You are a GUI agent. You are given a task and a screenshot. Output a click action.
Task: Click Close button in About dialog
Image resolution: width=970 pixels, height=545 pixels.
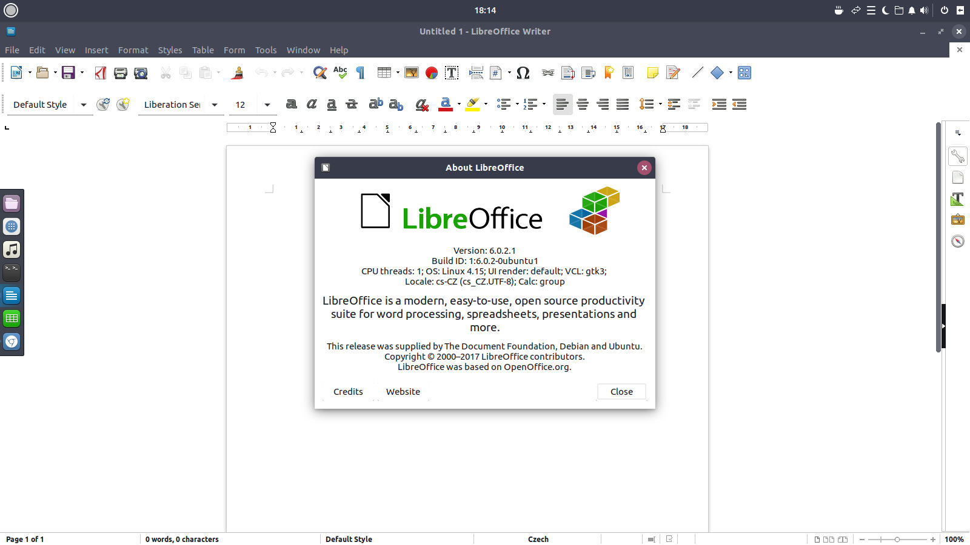tap(621, 392)
